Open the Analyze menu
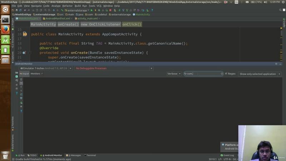Viewport: 286px width, 161px height. (x=56, y=6)
